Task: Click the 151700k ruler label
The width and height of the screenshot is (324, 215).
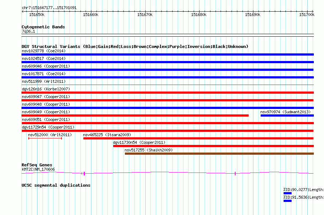Action: pos(307,15)
